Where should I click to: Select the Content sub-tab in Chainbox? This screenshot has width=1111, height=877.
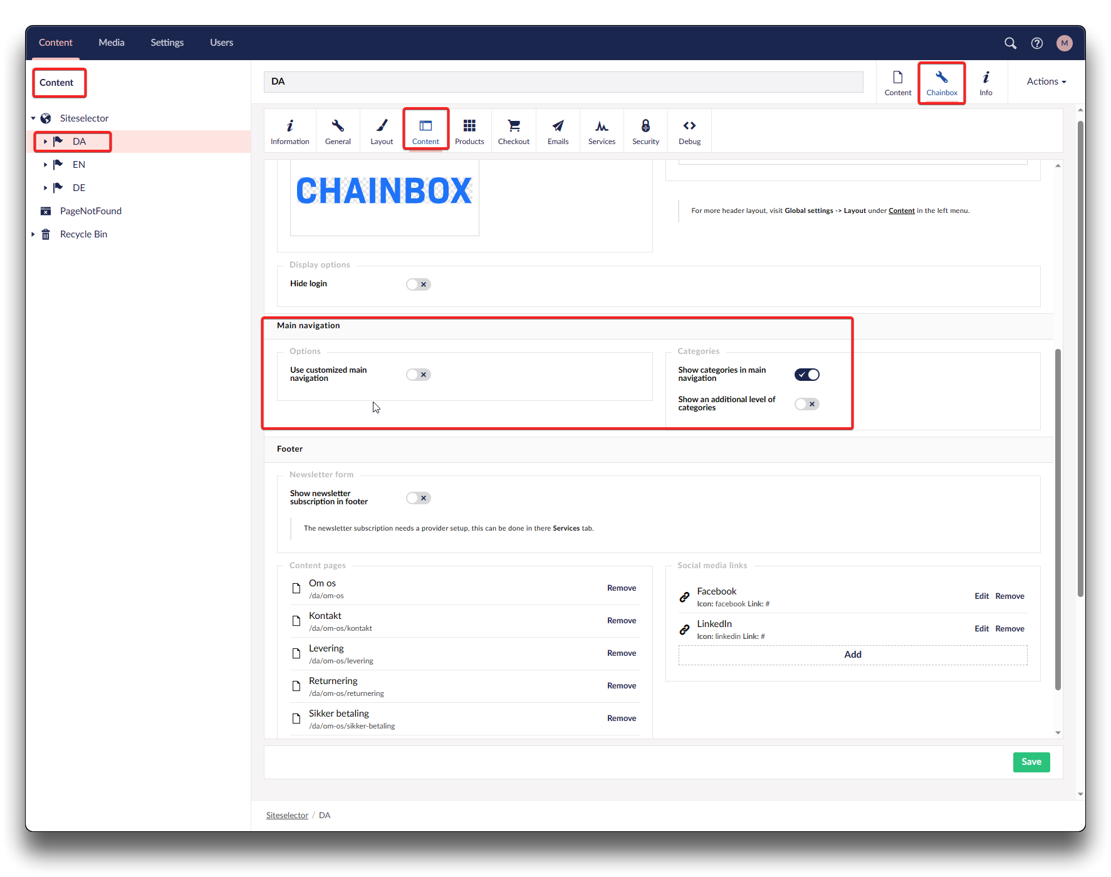click(x=425, y=132)
